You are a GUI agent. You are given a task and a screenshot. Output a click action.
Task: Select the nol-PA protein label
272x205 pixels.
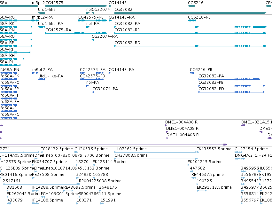point(93,83)
